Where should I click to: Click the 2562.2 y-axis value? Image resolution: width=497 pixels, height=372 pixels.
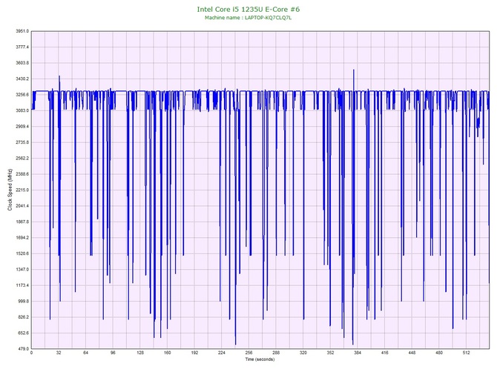tap(22, 159)
